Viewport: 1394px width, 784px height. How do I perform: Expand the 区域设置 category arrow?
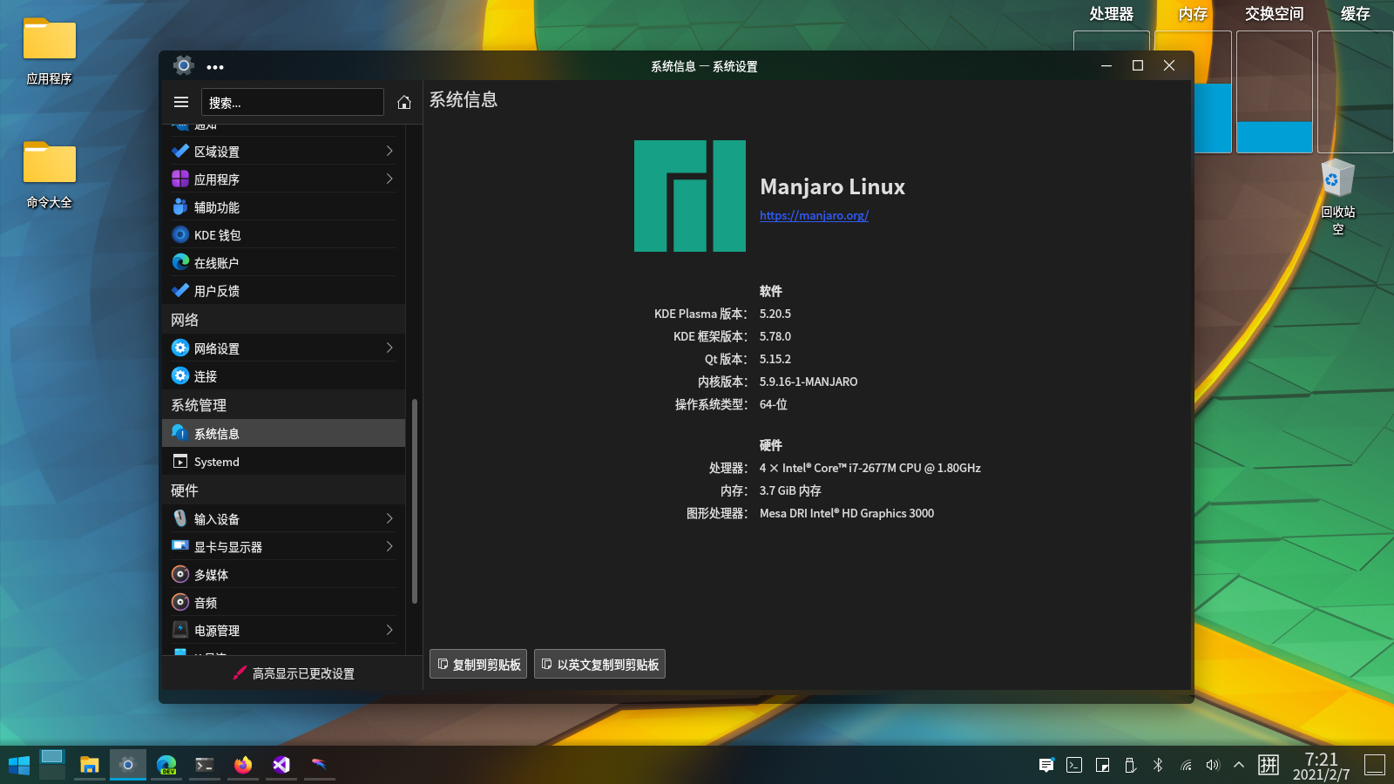tap(389, 152)
